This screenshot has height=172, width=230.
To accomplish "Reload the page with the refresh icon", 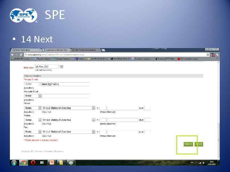I will coord(21,55).
